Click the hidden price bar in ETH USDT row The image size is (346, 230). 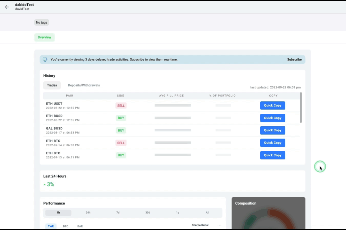pos(173,105)
